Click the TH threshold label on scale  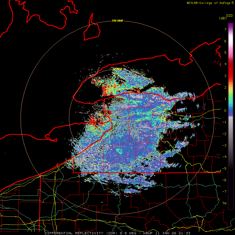(x=224, y=203)
